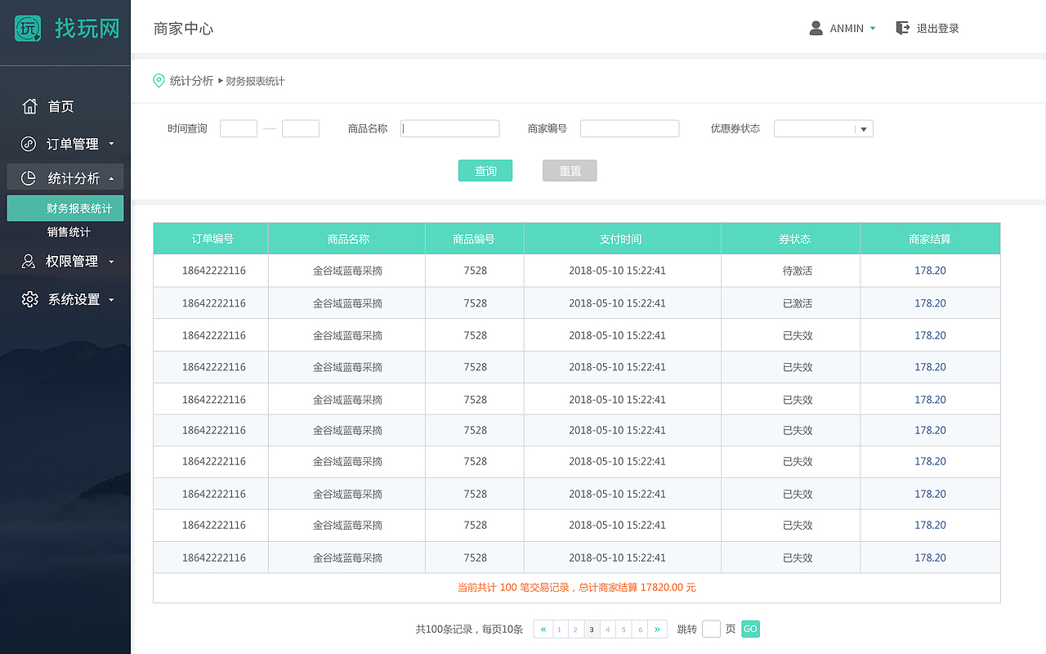Focus the start date 时间查询 field

click(239, 128)
